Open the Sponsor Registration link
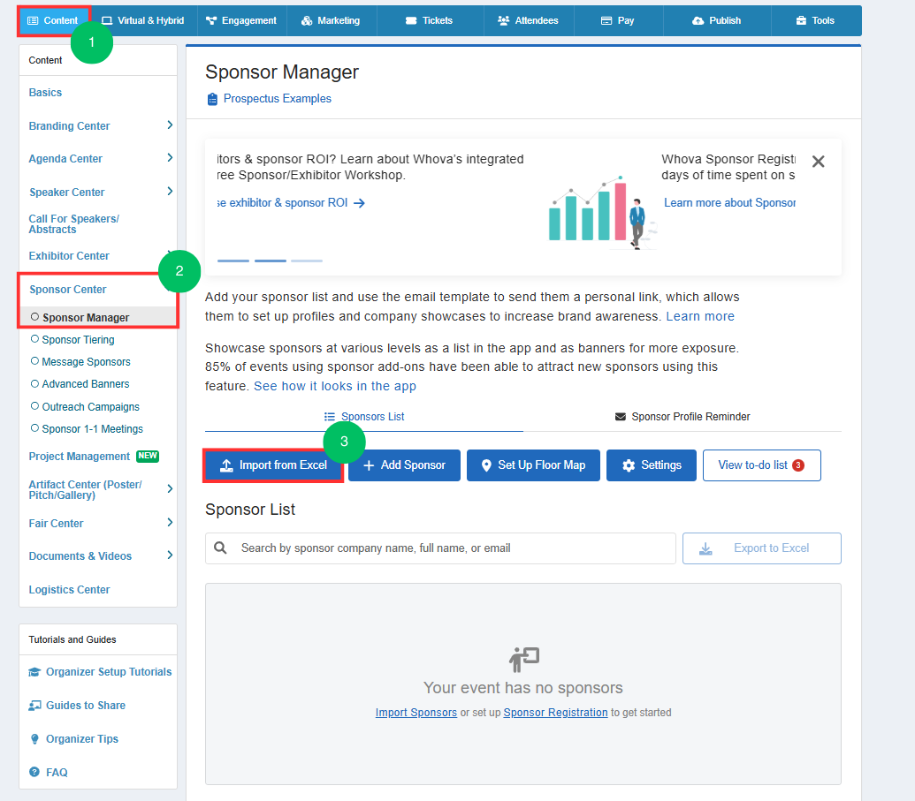This screenshot has height=801, width=915. click(x=555, y=713)
